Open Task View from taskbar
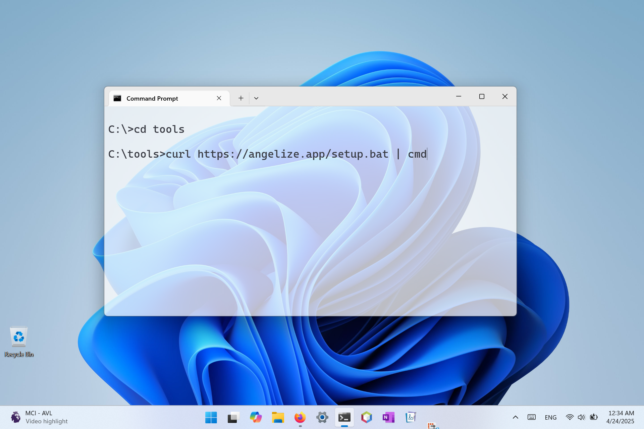This screenshot has height=429, width=644. pos(233,417)
